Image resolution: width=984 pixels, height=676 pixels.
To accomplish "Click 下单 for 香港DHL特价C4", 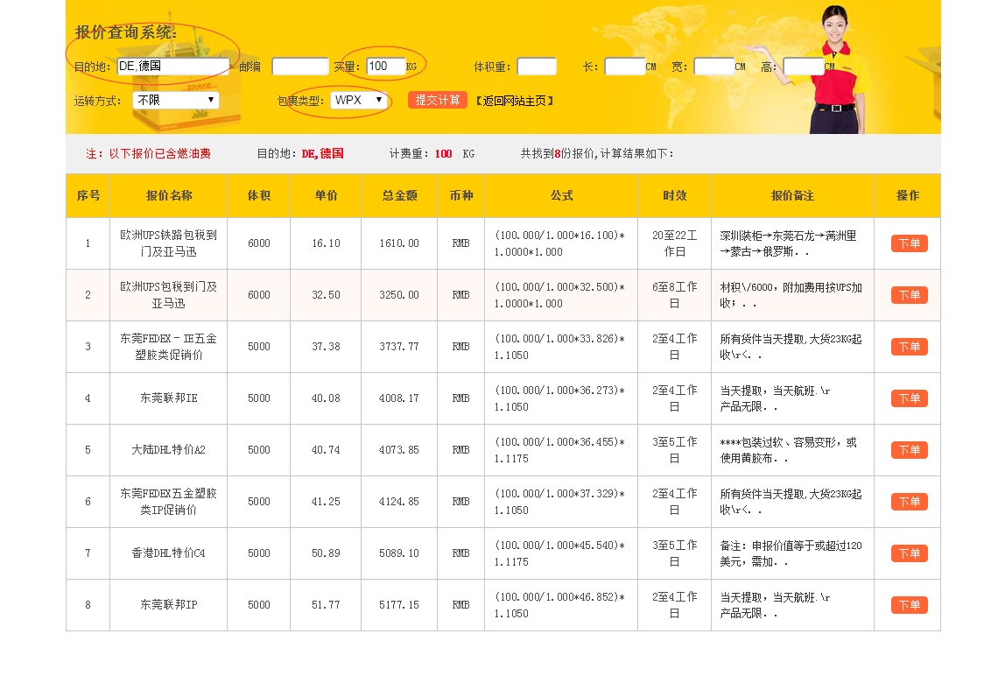I will pos(909,553).
